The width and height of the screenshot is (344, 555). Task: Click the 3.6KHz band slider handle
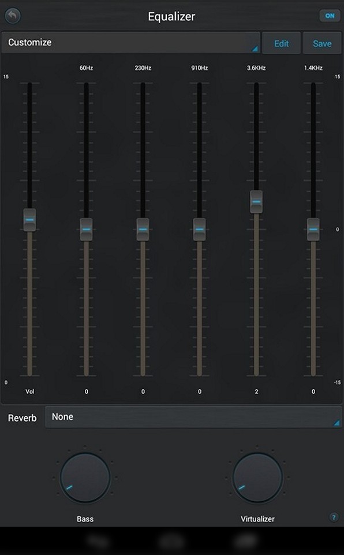(x=256, y=202)
